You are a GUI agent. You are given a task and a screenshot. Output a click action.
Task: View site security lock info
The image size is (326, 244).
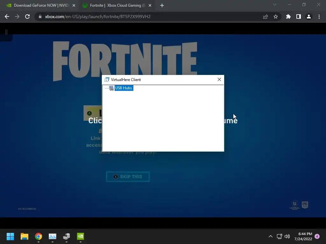click(x=40, y=17)
